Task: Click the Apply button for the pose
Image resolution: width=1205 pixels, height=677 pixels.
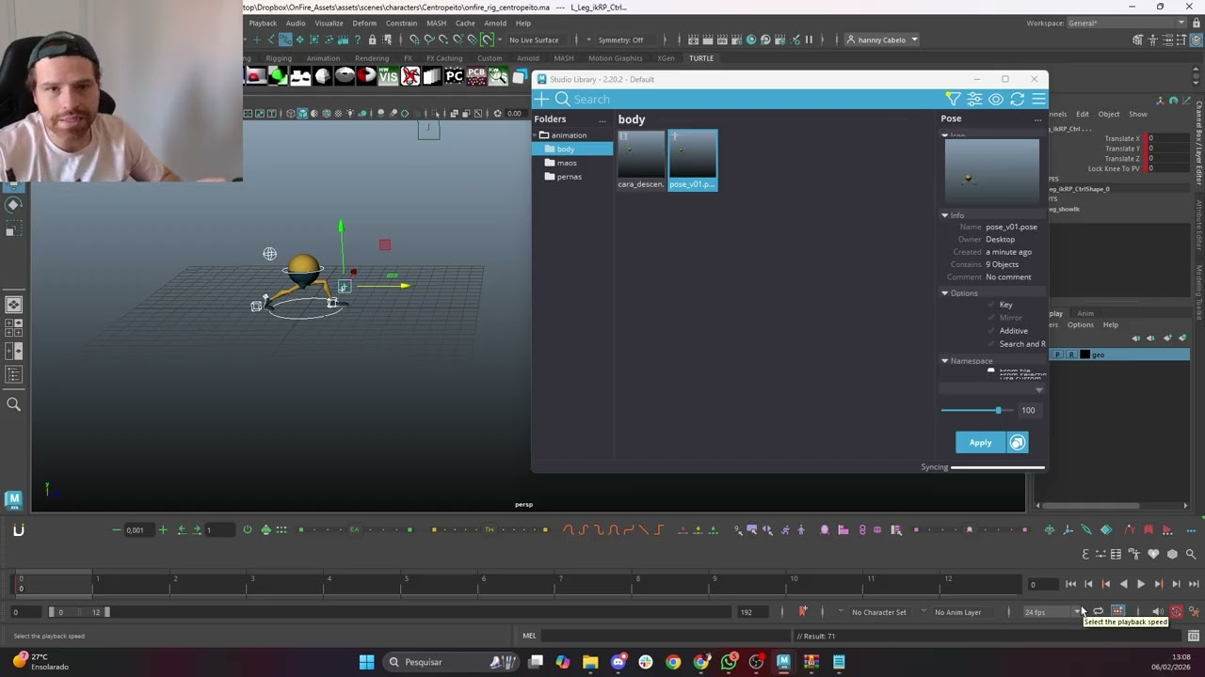Action: pos(980,443)
